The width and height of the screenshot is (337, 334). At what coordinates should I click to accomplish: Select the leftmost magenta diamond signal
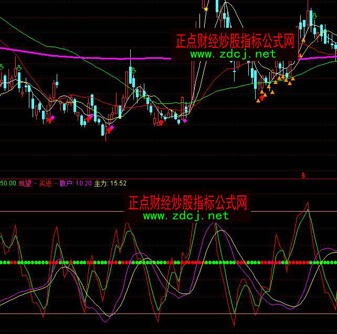pyautogui.click(x=52, y=118)
